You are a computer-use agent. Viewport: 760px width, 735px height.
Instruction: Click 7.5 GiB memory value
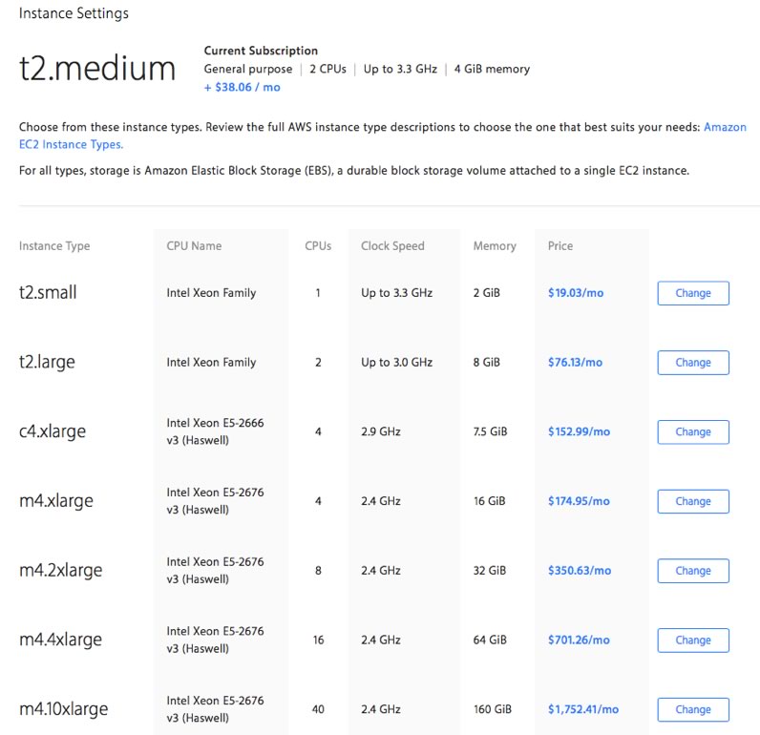[x=490, y=431]
